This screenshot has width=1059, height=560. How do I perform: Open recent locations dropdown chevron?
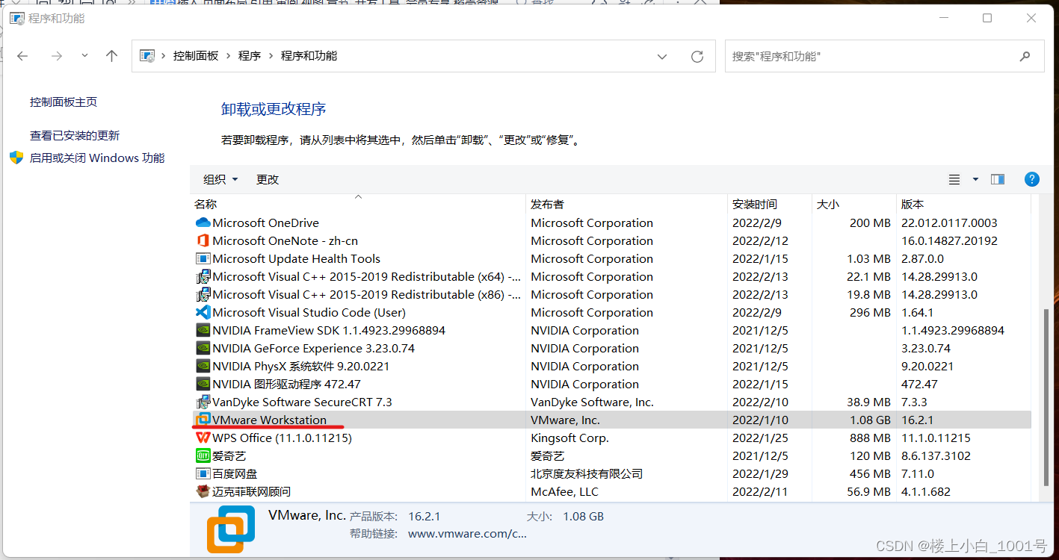click(84, 56)
